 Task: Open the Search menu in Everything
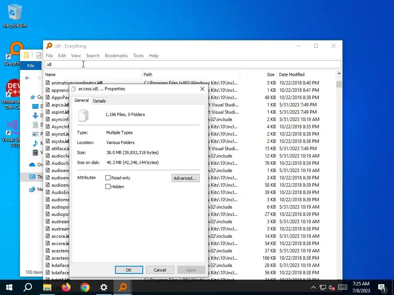pos(93,56)
